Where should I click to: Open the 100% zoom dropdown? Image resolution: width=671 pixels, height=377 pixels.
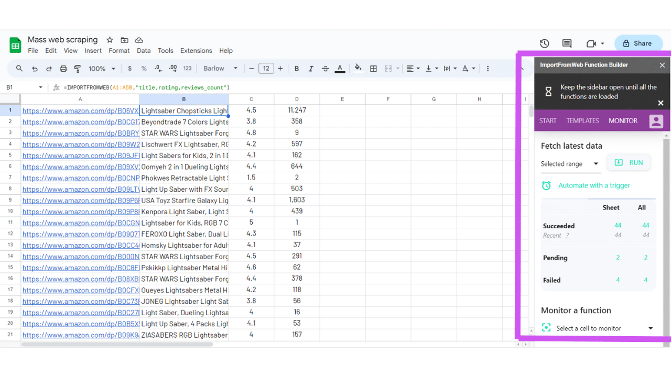[102, 69]
